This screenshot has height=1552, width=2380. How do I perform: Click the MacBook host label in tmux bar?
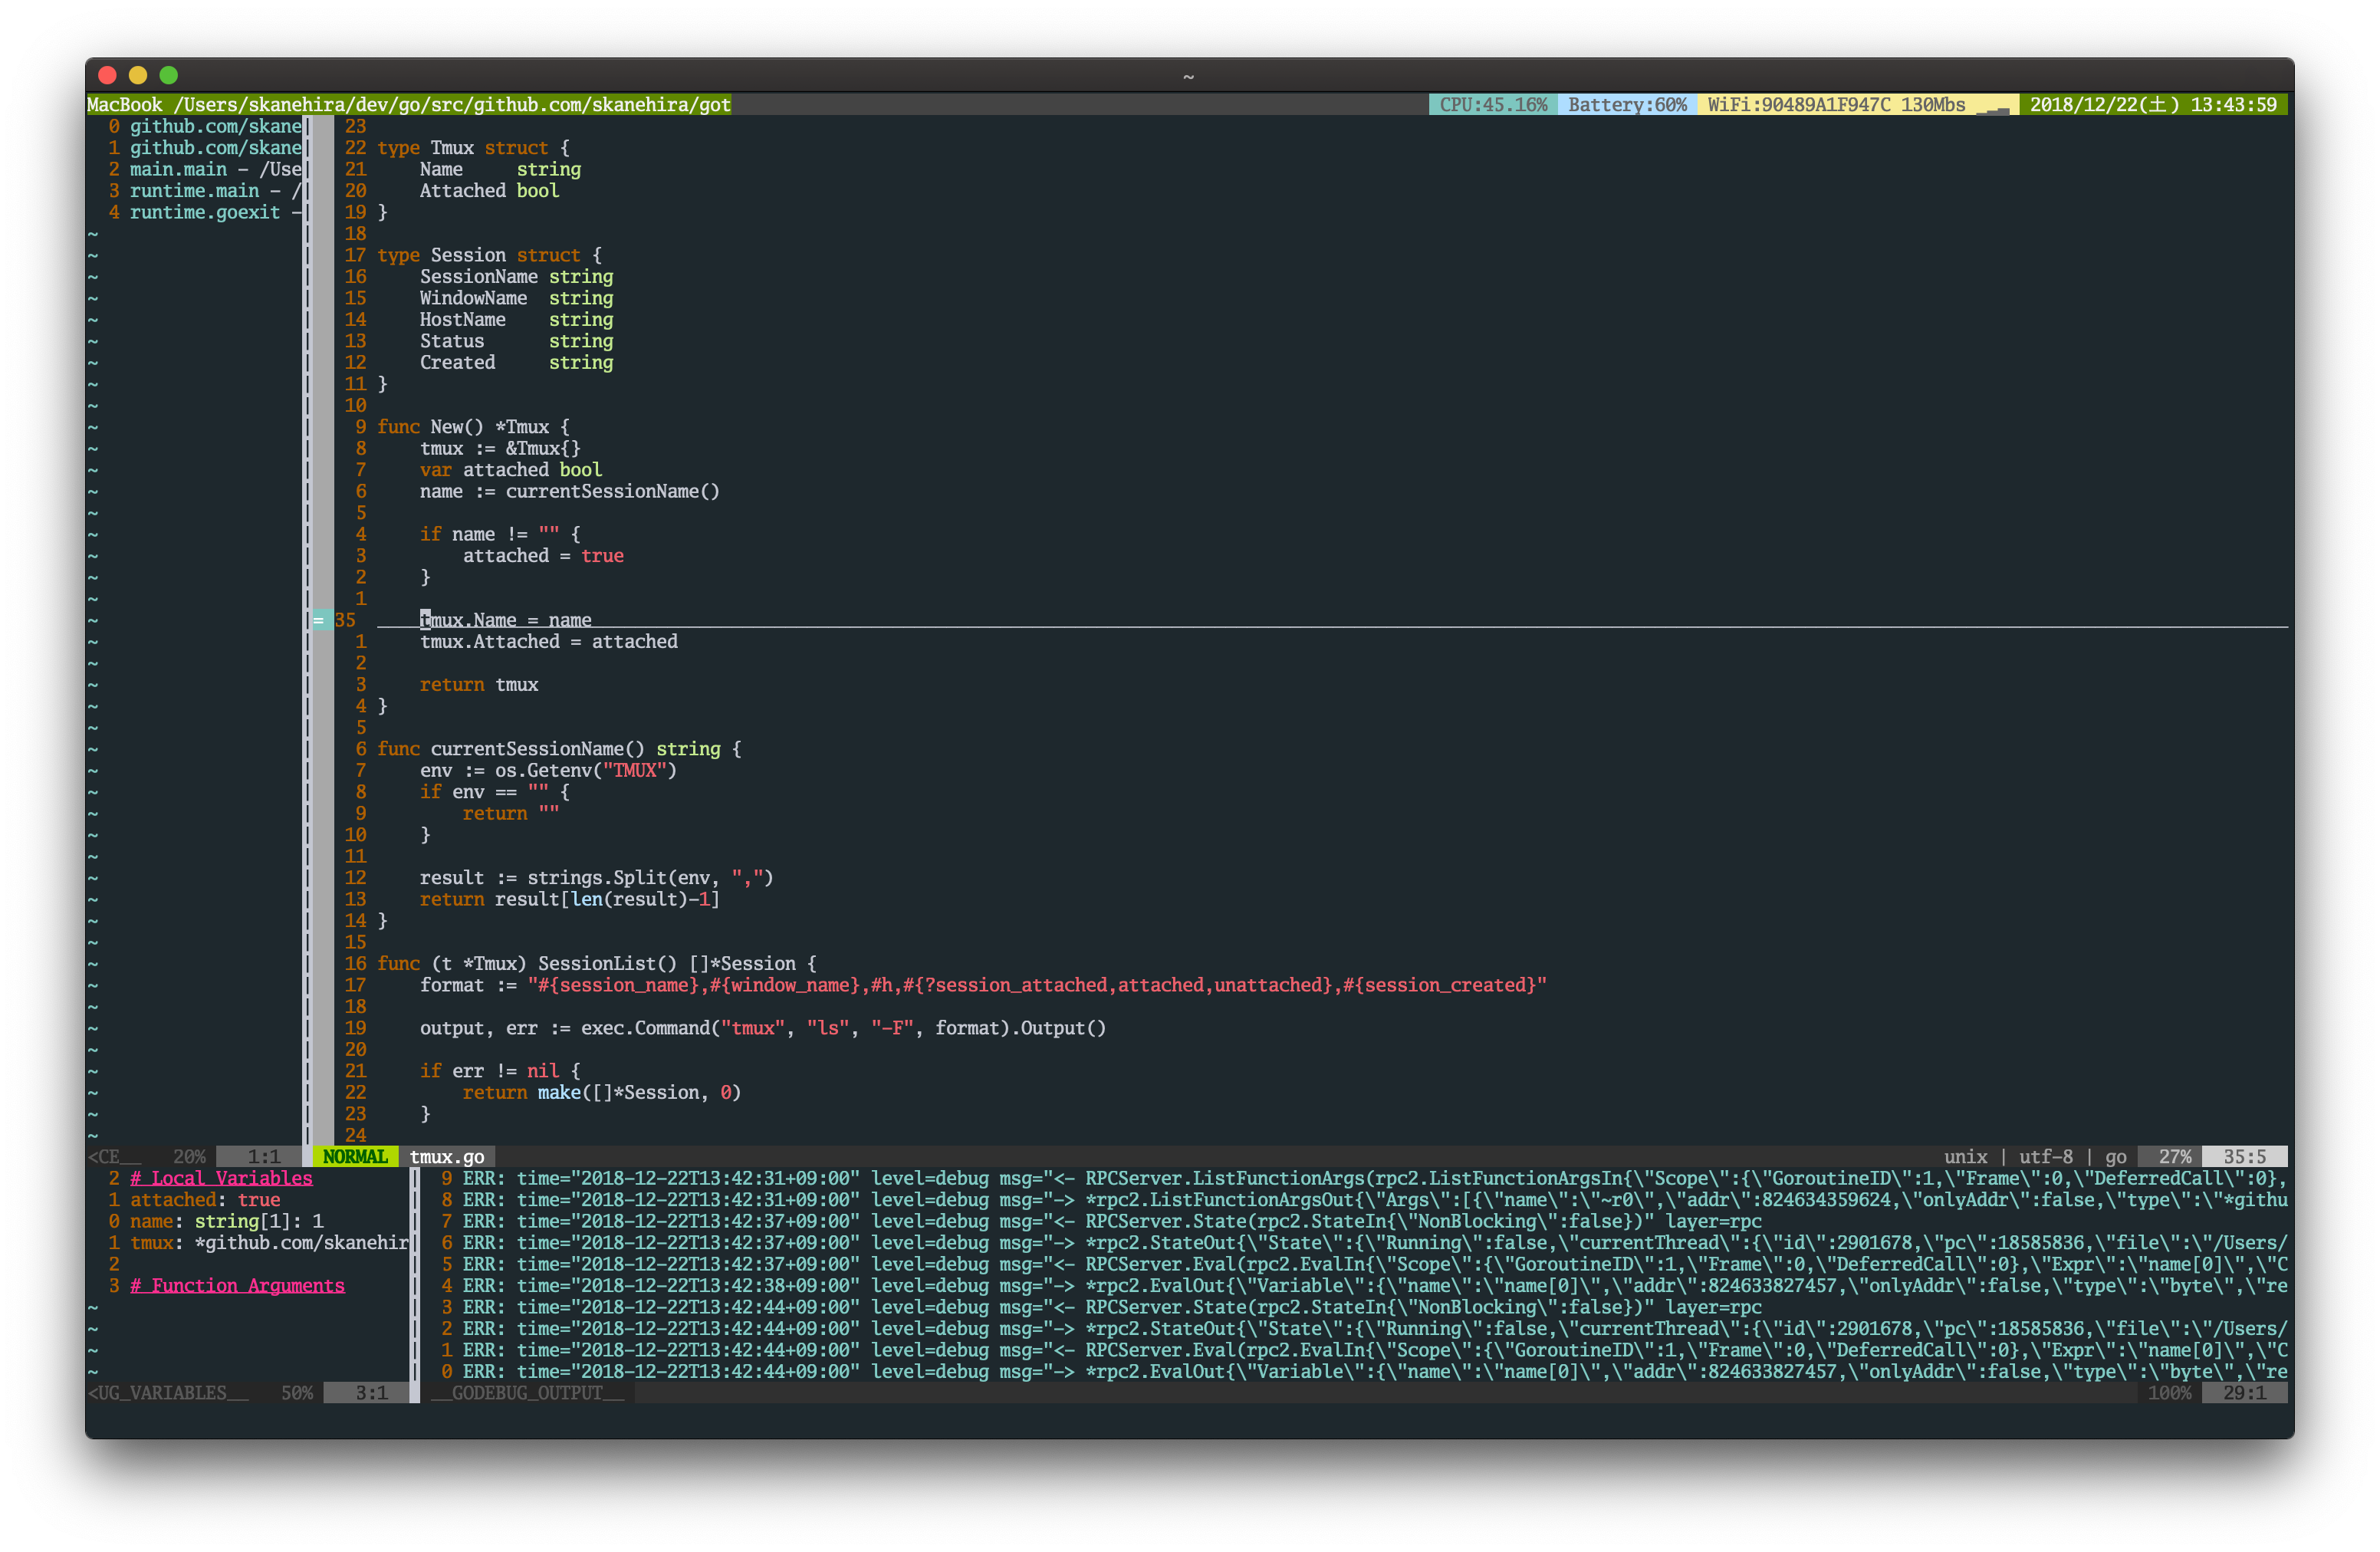124,105
